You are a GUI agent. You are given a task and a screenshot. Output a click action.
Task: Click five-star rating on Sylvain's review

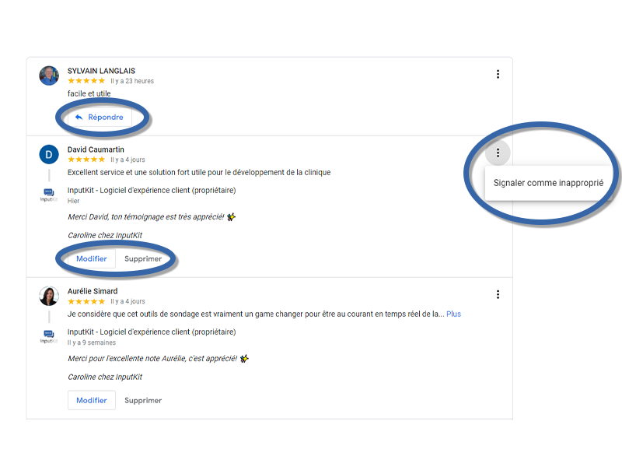pos(86,81)
